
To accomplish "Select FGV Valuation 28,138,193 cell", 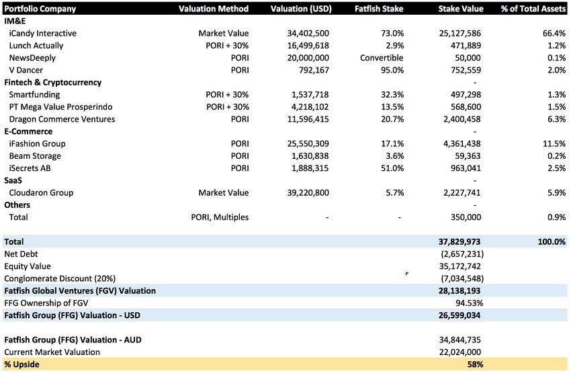I will click(459, 291).
